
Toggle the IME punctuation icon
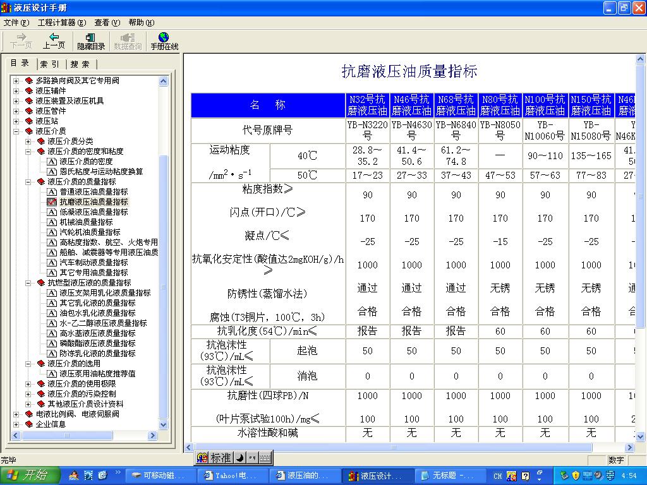coord(253,458)
